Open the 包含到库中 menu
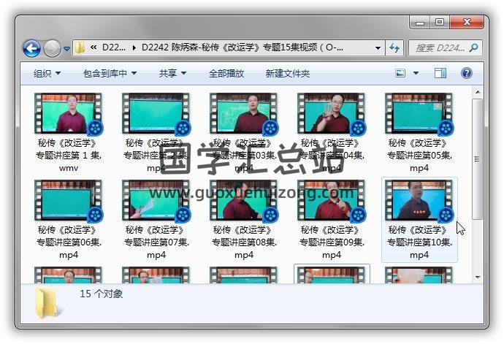This screenshot has width=504, height=344. click(110, 74)
